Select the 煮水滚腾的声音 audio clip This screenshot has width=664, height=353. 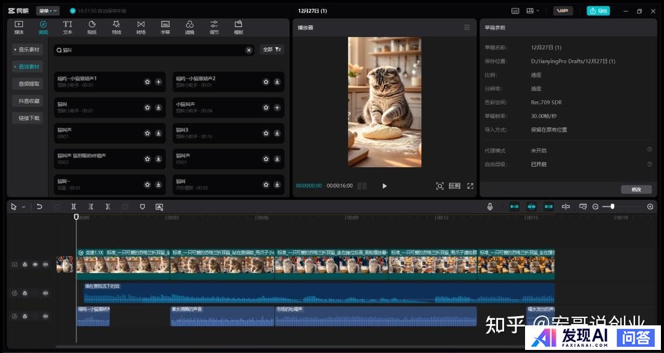coord(223,316)
